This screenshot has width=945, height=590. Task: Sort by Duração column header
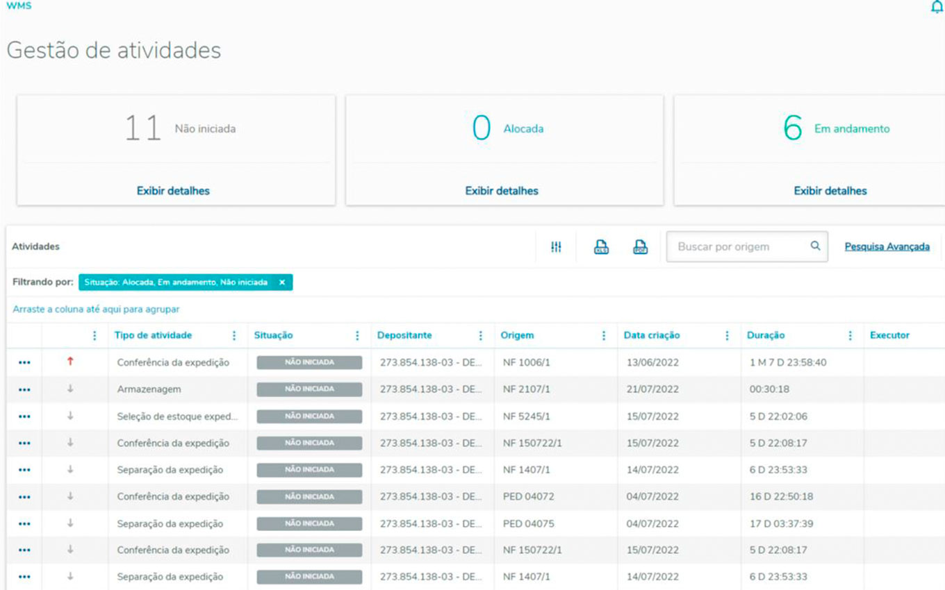(766, 335)
